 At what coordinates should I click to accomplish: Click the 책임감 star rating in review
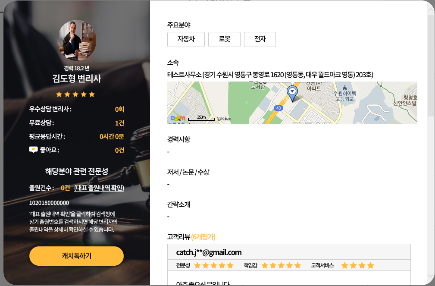(x=281, y=266)
